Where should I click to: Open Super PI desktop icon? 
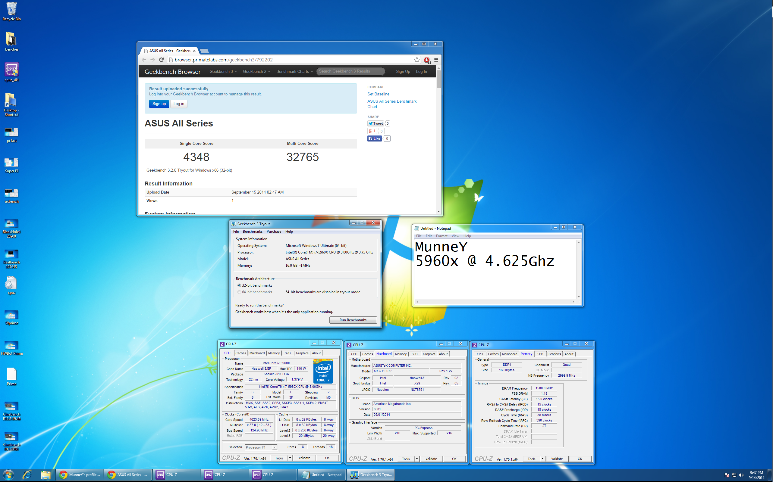11,165
